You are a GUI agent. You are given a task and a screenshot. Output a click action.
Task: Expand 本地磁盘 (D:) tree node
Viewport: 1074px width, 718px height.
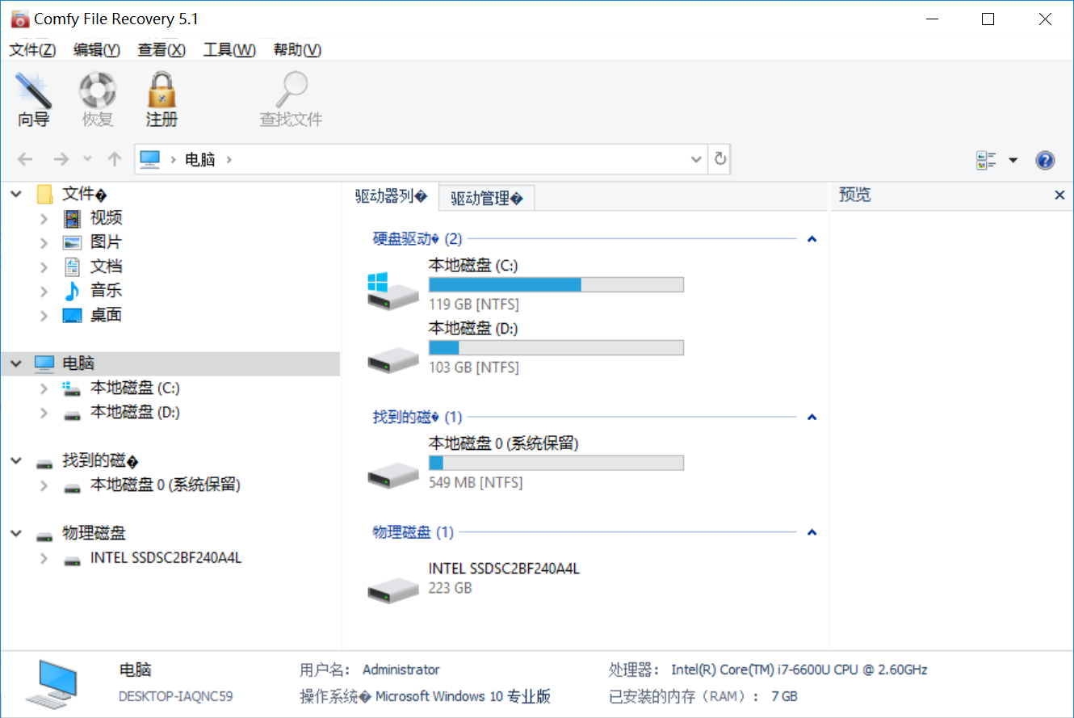tap(44, 413)
